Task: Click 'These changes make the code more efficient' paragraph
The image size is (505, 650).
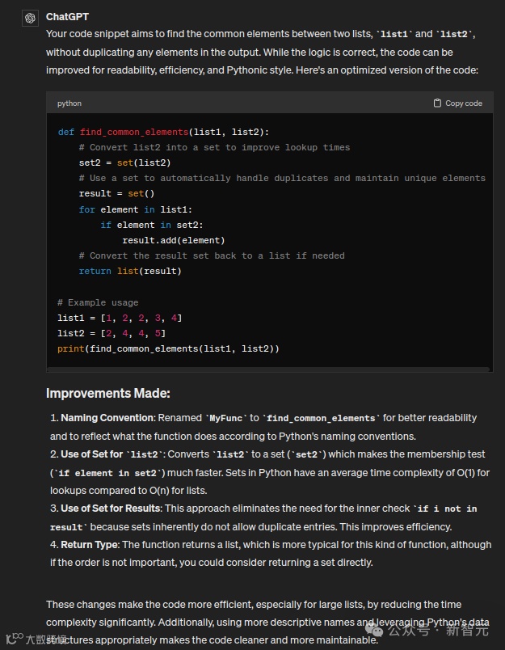Action: [267, 622]
